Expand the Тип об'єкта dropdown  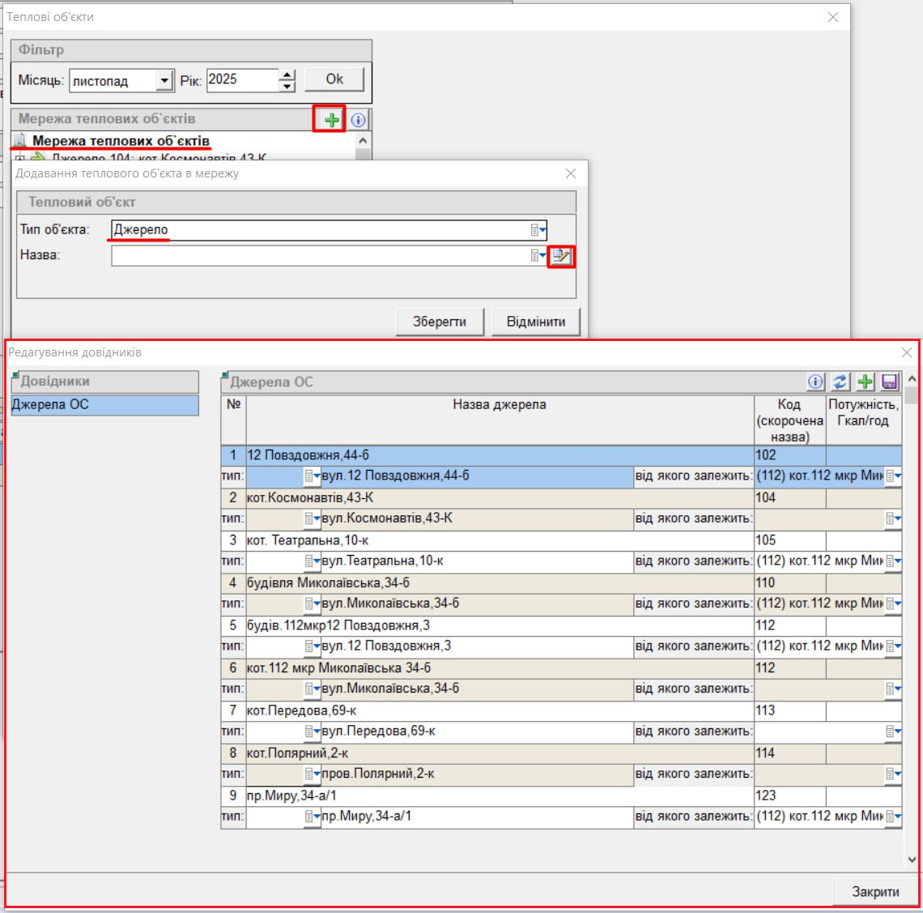(x=538, y=230)
